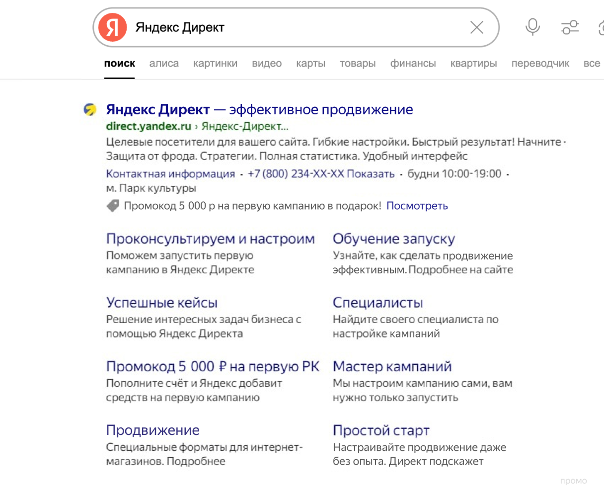Go to the Видео tab
Image resolution: width=604 pixels, height=497 pixels.
[x=267, y=64]
